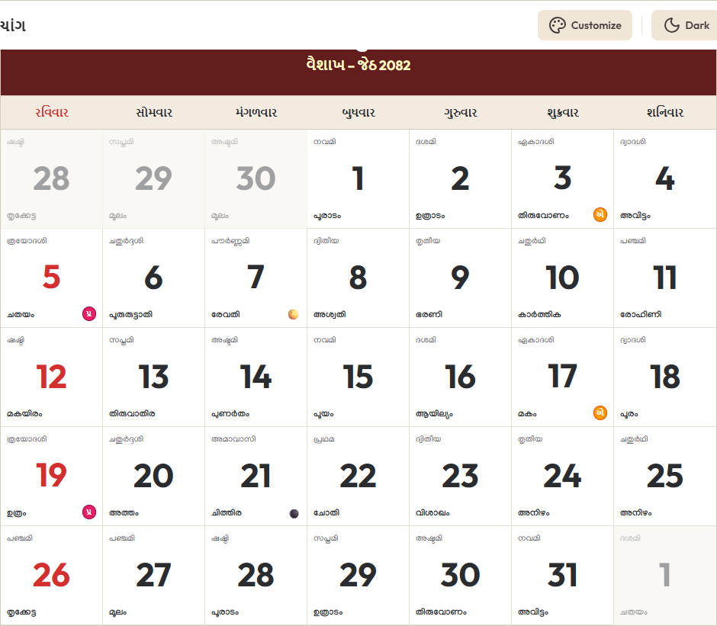Click the nakshatra label below date 23

coord(432,513)
